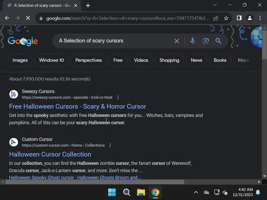This screenshot has height=200, width=267.
Task: Filter results by Images
Action: [x=20, y=60]
